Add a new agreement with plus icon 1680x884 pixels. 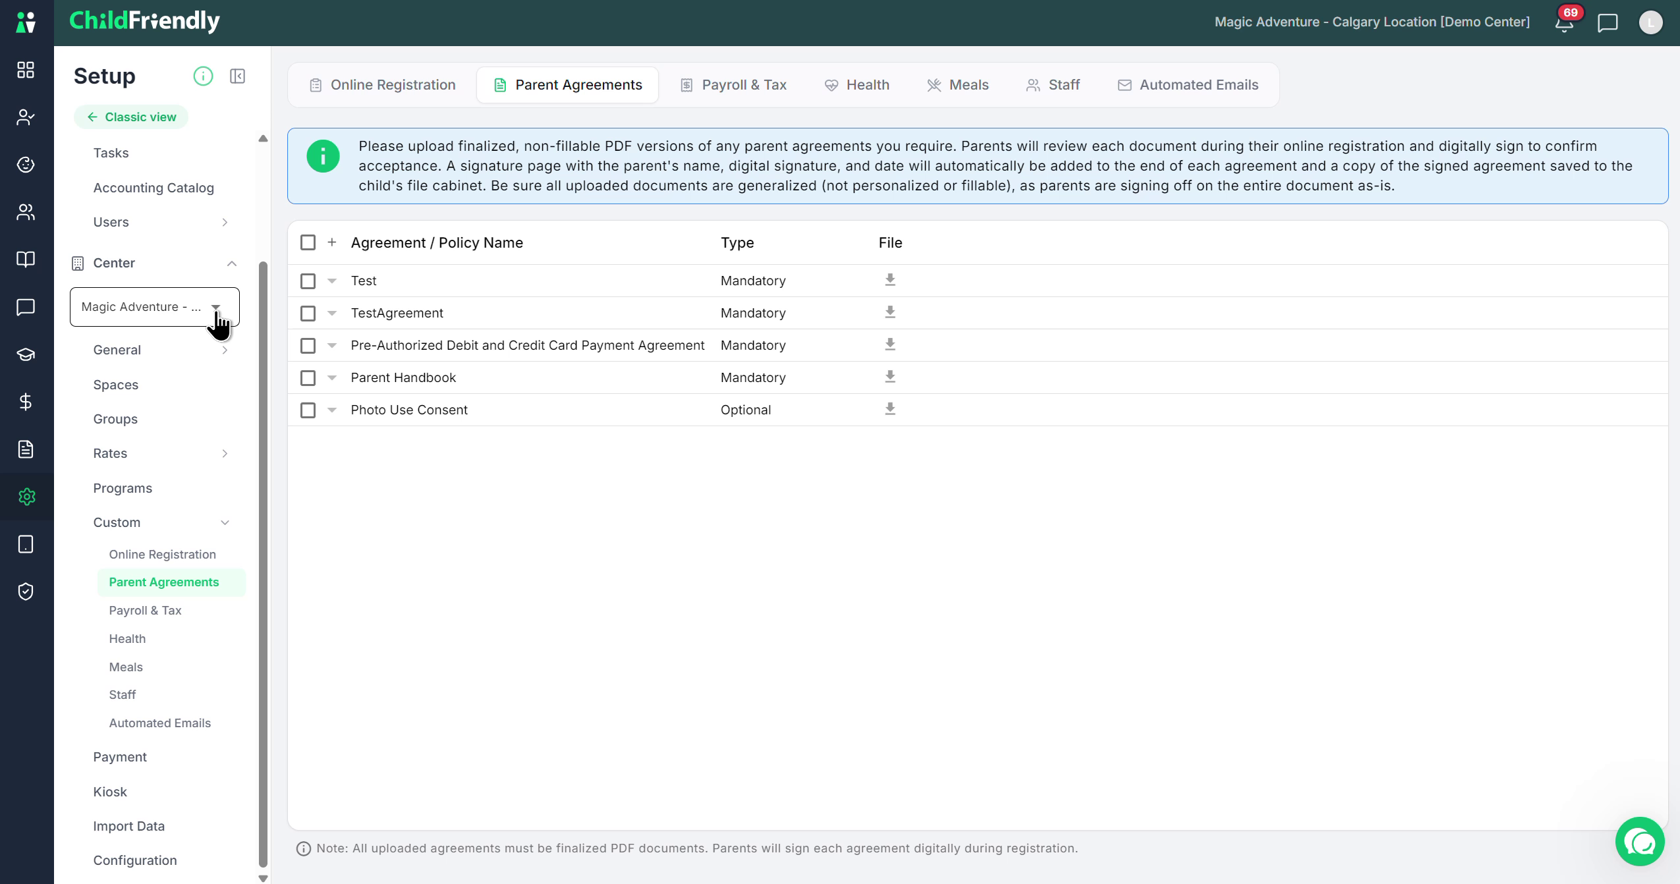[x=332, y=242]
